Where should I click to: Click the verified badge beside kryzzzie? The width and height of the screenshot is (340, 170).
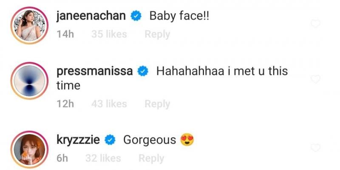tap(110, 140)
